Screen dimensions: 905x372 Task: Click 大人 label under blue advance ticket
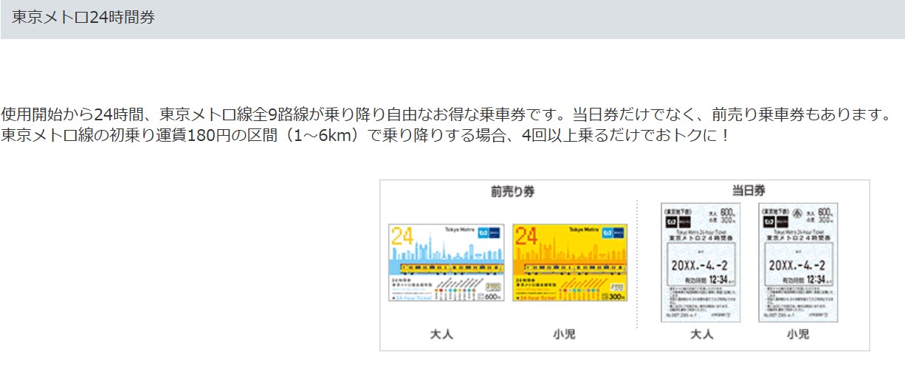click(441, 334)
